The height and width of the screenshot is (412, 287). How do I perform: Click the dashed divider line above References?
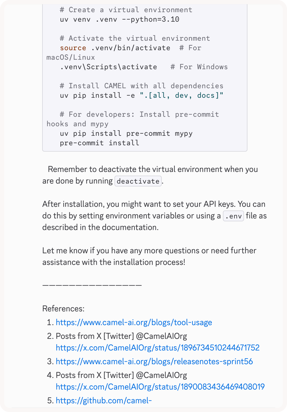coord(92,285)
